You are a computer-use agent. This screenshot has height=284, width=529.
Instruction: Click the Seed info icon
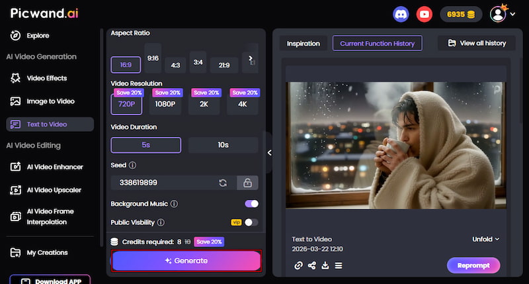[x=133, y=165]
